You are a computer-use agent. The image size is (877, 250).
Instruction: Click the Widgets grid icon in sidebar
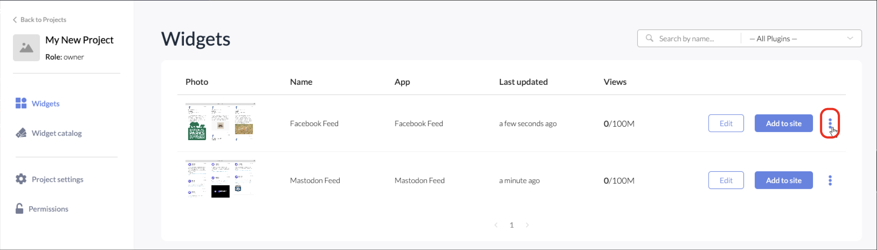click(21, 103)
